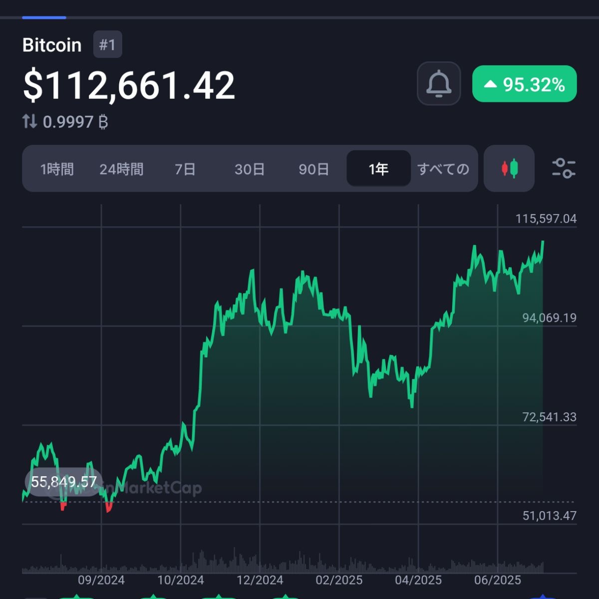Choose the 90日 time range
This screenshot has height=599, width=599.
(x=313, y=169)
